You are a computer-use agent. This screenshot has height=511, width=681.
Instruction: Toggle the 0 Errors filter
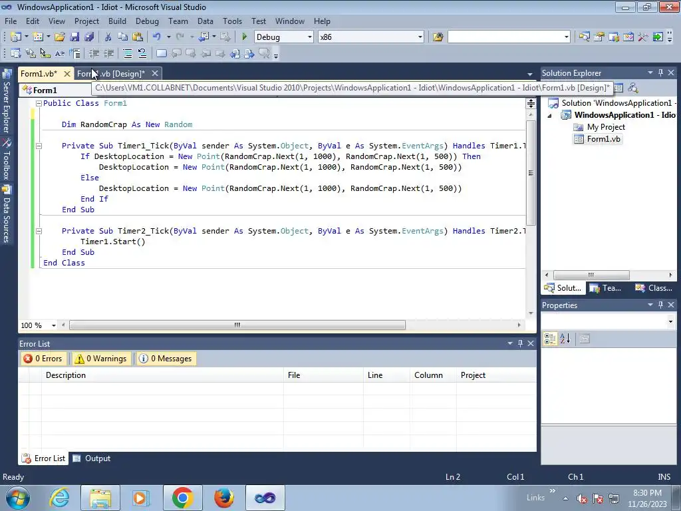click(43, 359)
